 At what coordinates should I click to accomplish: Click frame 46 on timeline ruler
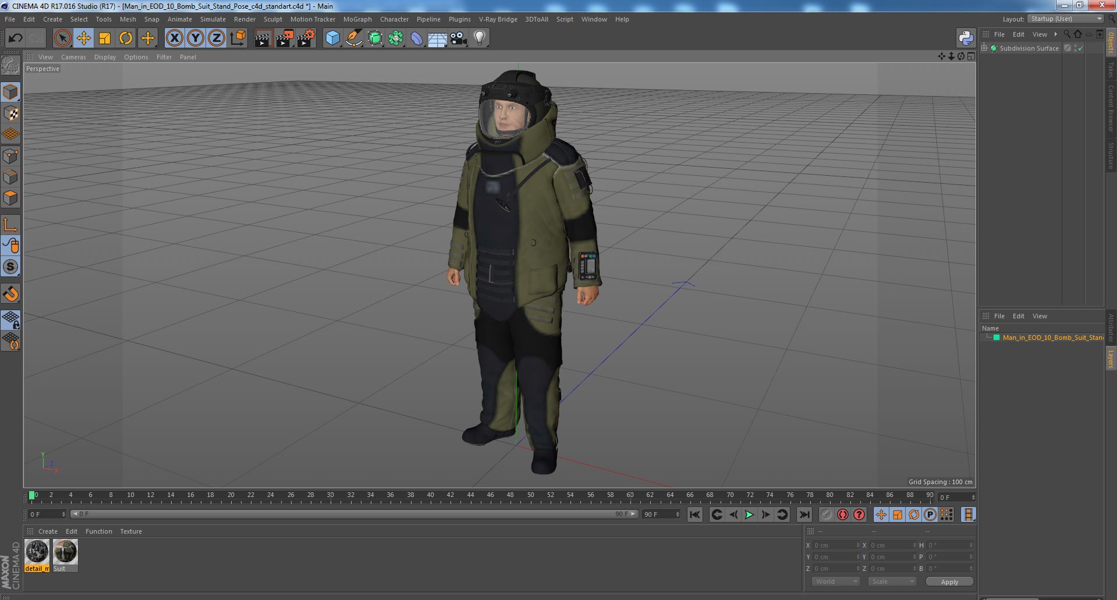coord(490,495)
